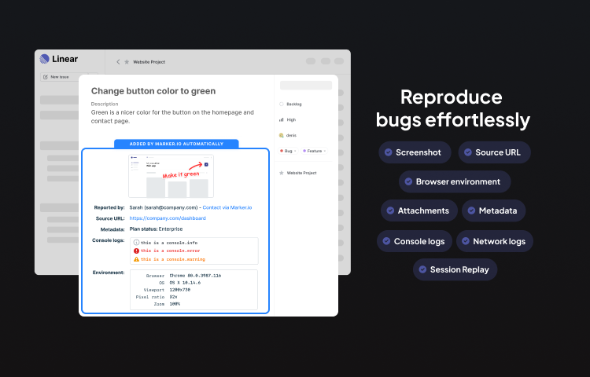This screenshot has width=590, height=377.
Task: Open the https://company.com/dashboard source URL
Action: click(x=168, y=218)
